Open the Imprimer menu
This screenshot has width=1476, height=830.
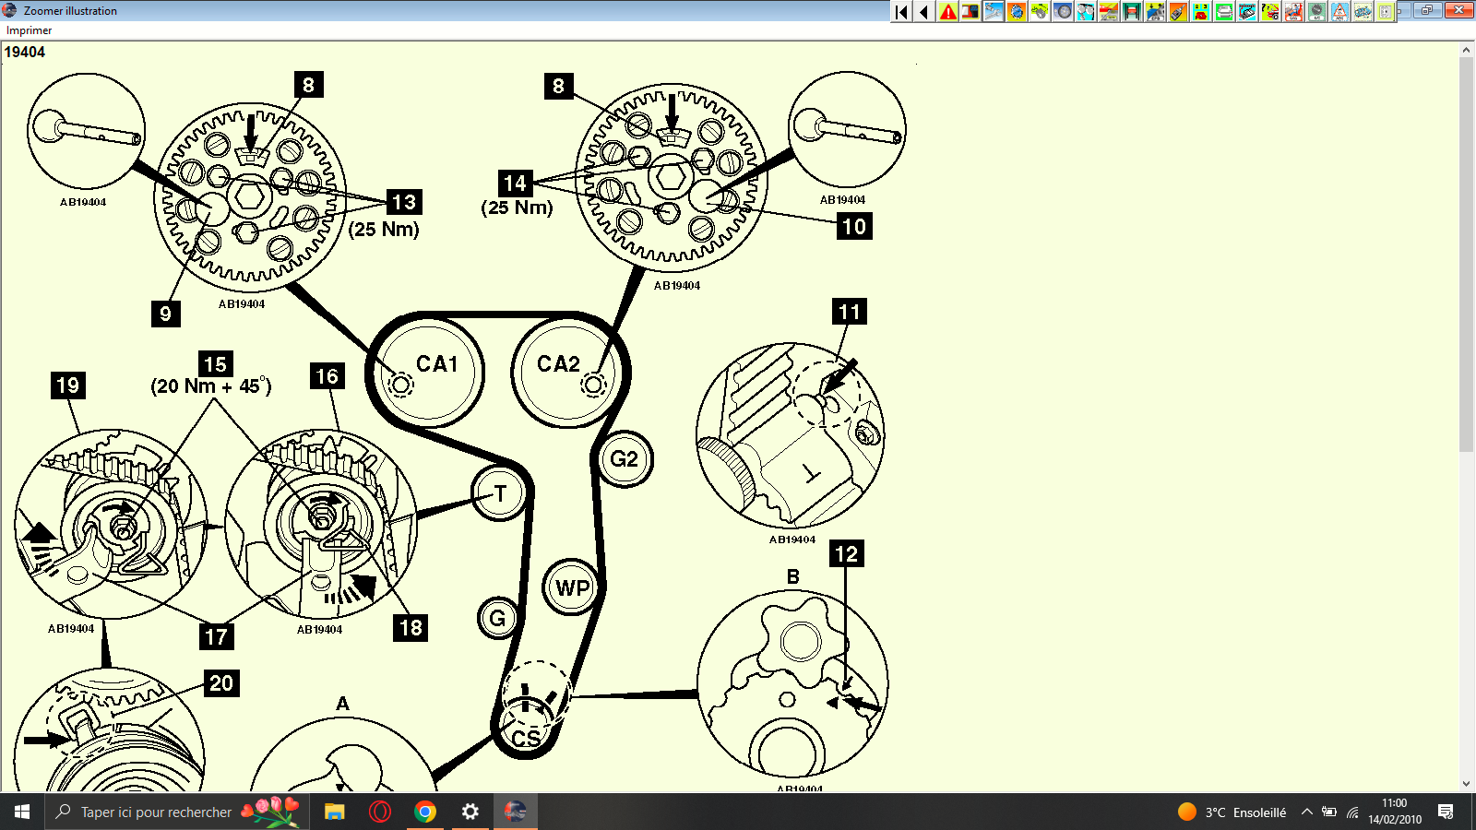[30, 30]
